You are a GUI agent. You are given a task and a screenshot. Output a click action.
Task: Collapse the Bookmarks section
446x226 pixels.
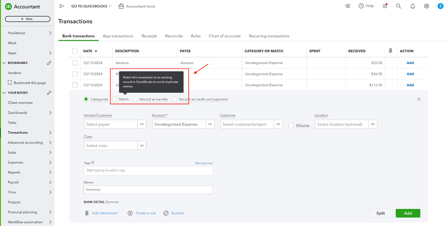pyautogui.click(x=4, y=63)
